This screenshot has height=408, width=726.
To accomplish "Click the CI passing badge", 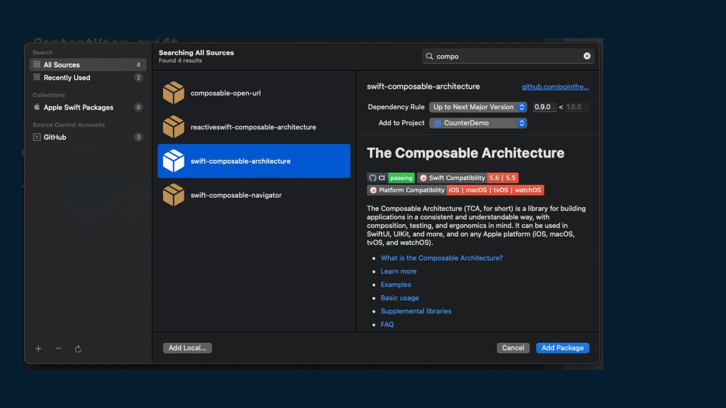I will point(391,178).
